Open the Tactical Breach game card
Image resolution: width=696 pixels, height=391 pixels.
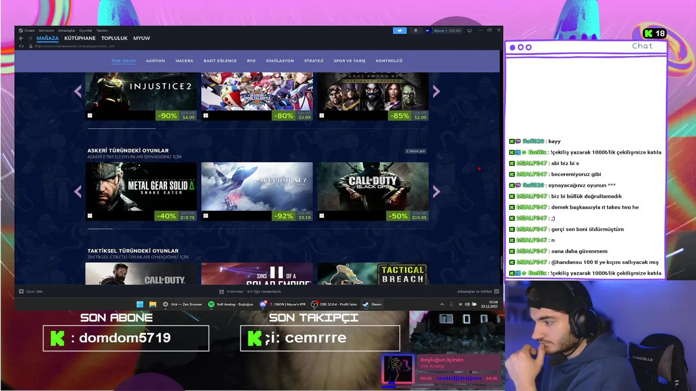[373, 274]
